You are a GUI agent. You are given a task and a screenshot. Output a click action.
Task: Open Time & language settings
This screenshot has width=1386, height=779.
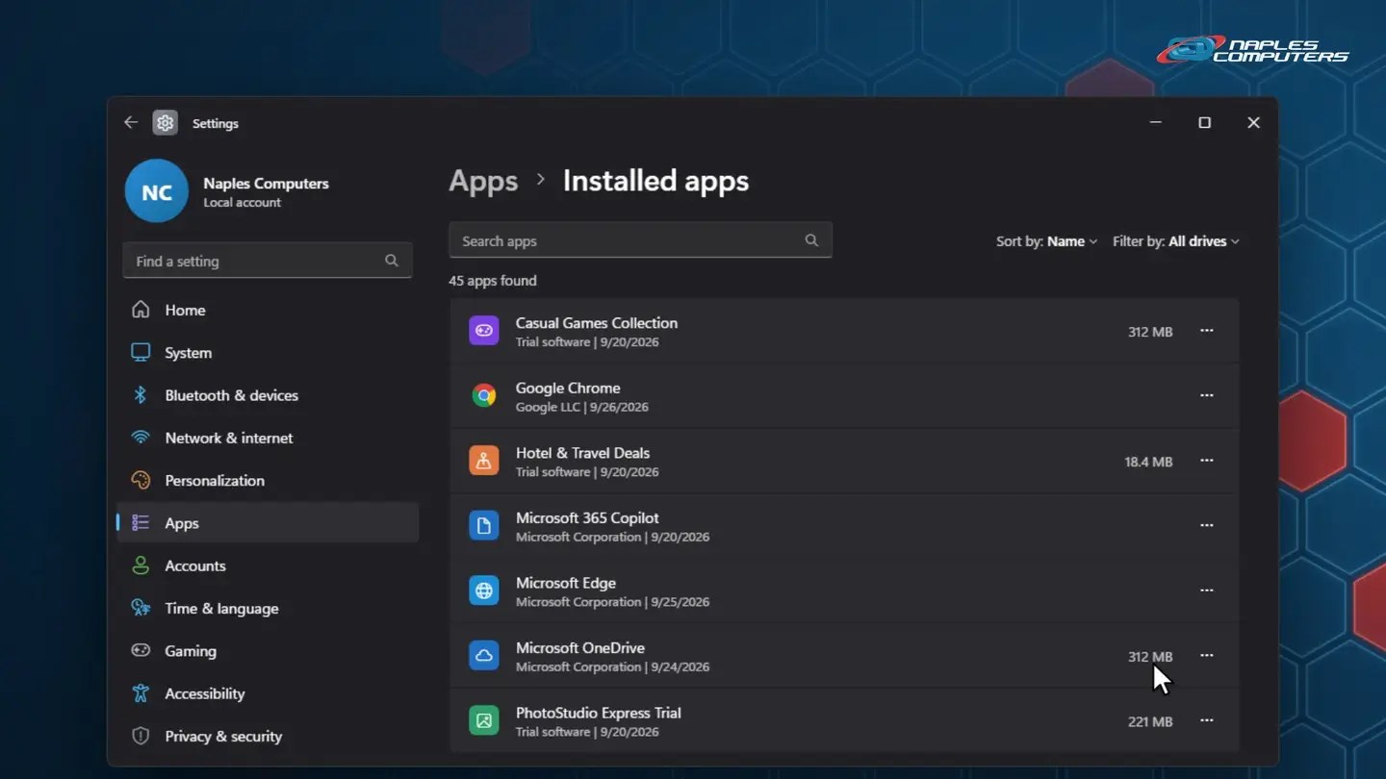tap(268, 609)
